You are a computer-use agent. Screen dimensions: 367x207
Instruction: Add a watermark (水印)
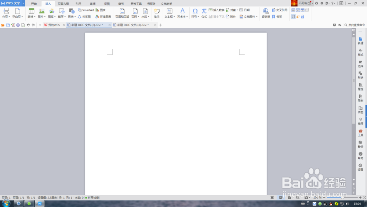tap(145, 13)
